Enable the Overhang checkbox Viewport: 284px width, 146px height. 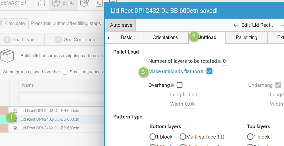(179, 85)
